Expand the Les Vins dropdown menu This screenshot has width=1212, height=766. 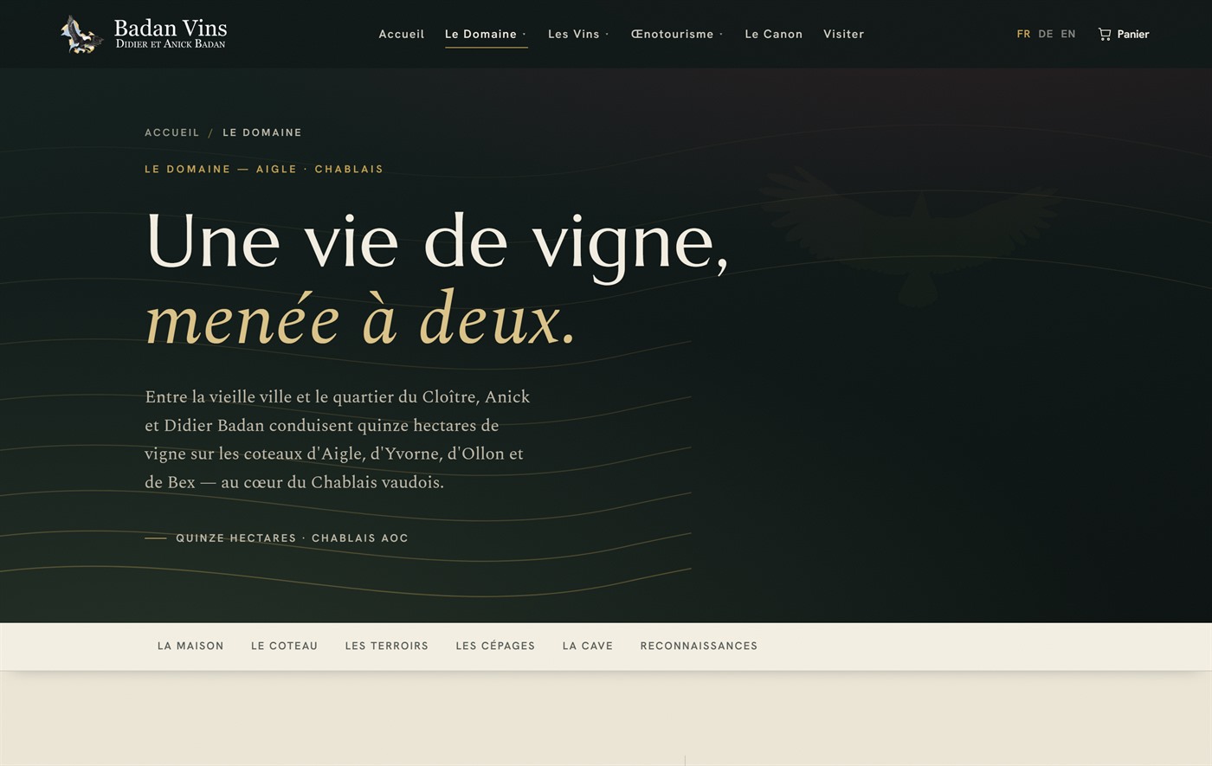(x=578, y=35)
